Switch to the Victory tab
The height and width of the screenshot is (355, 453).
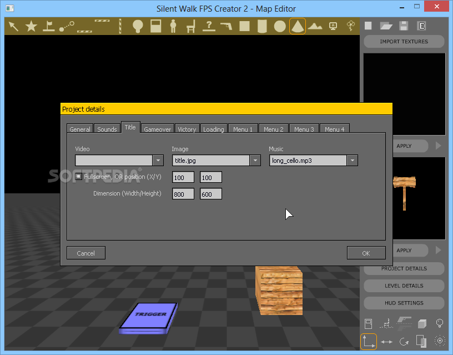pos(187,129)
